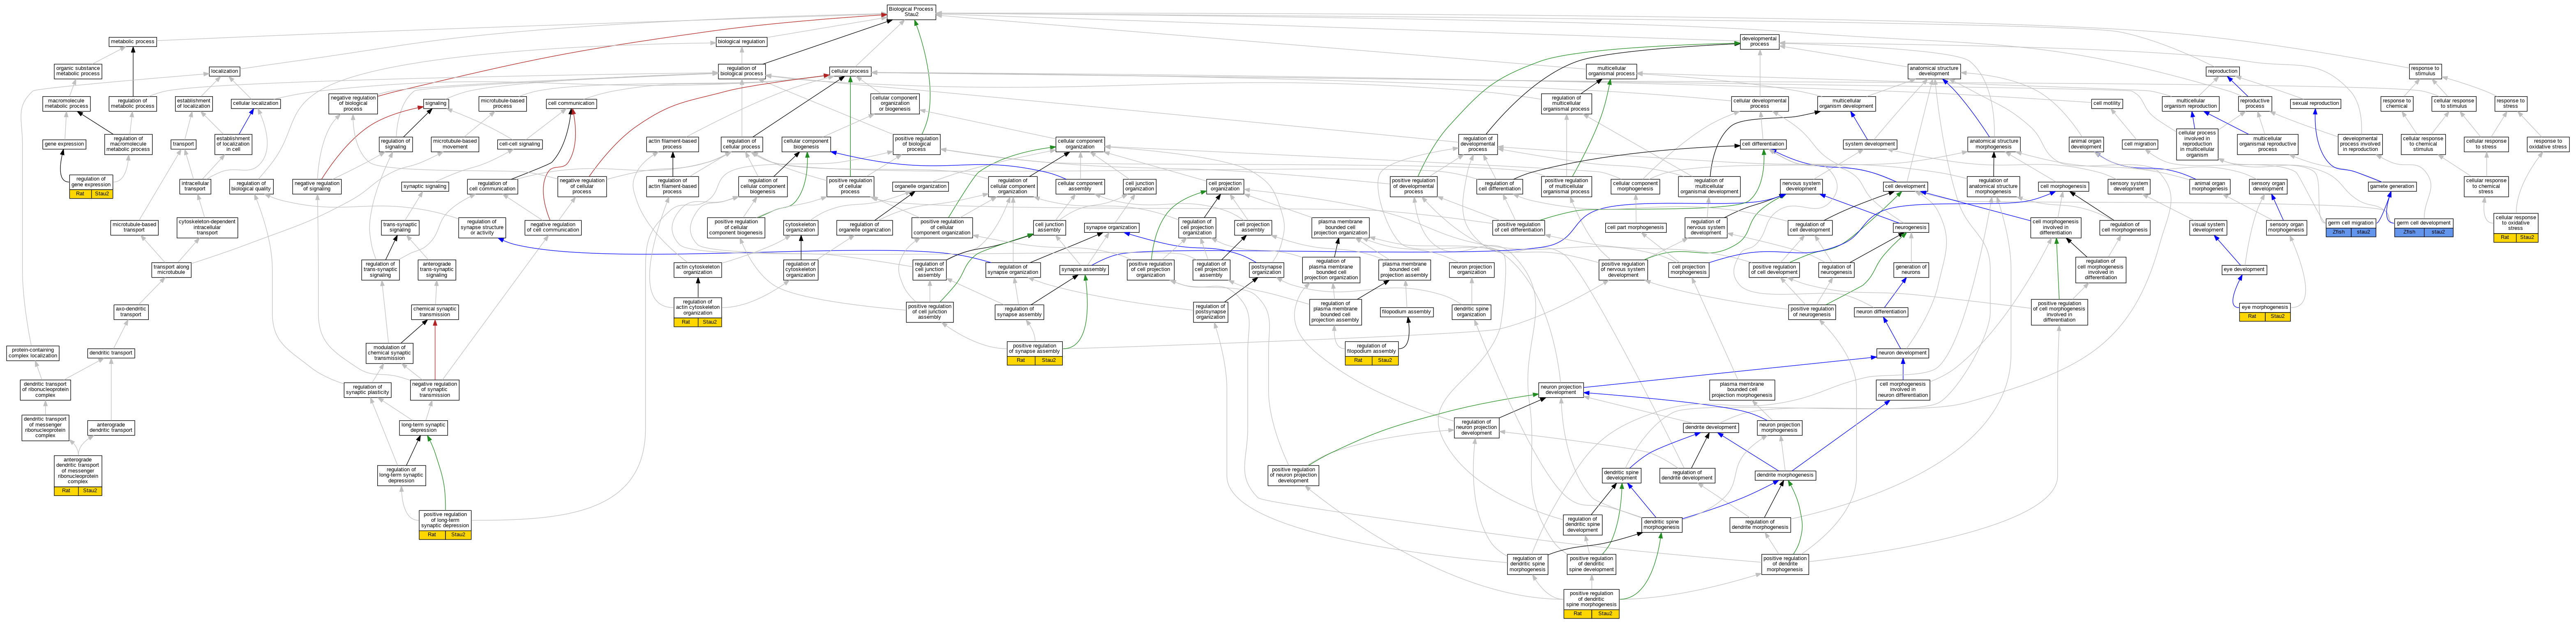Image resolution: width=2576 pixels, height=623 pixels.
Task: Select the 'neuron projection development' node
Action: 1561,389
